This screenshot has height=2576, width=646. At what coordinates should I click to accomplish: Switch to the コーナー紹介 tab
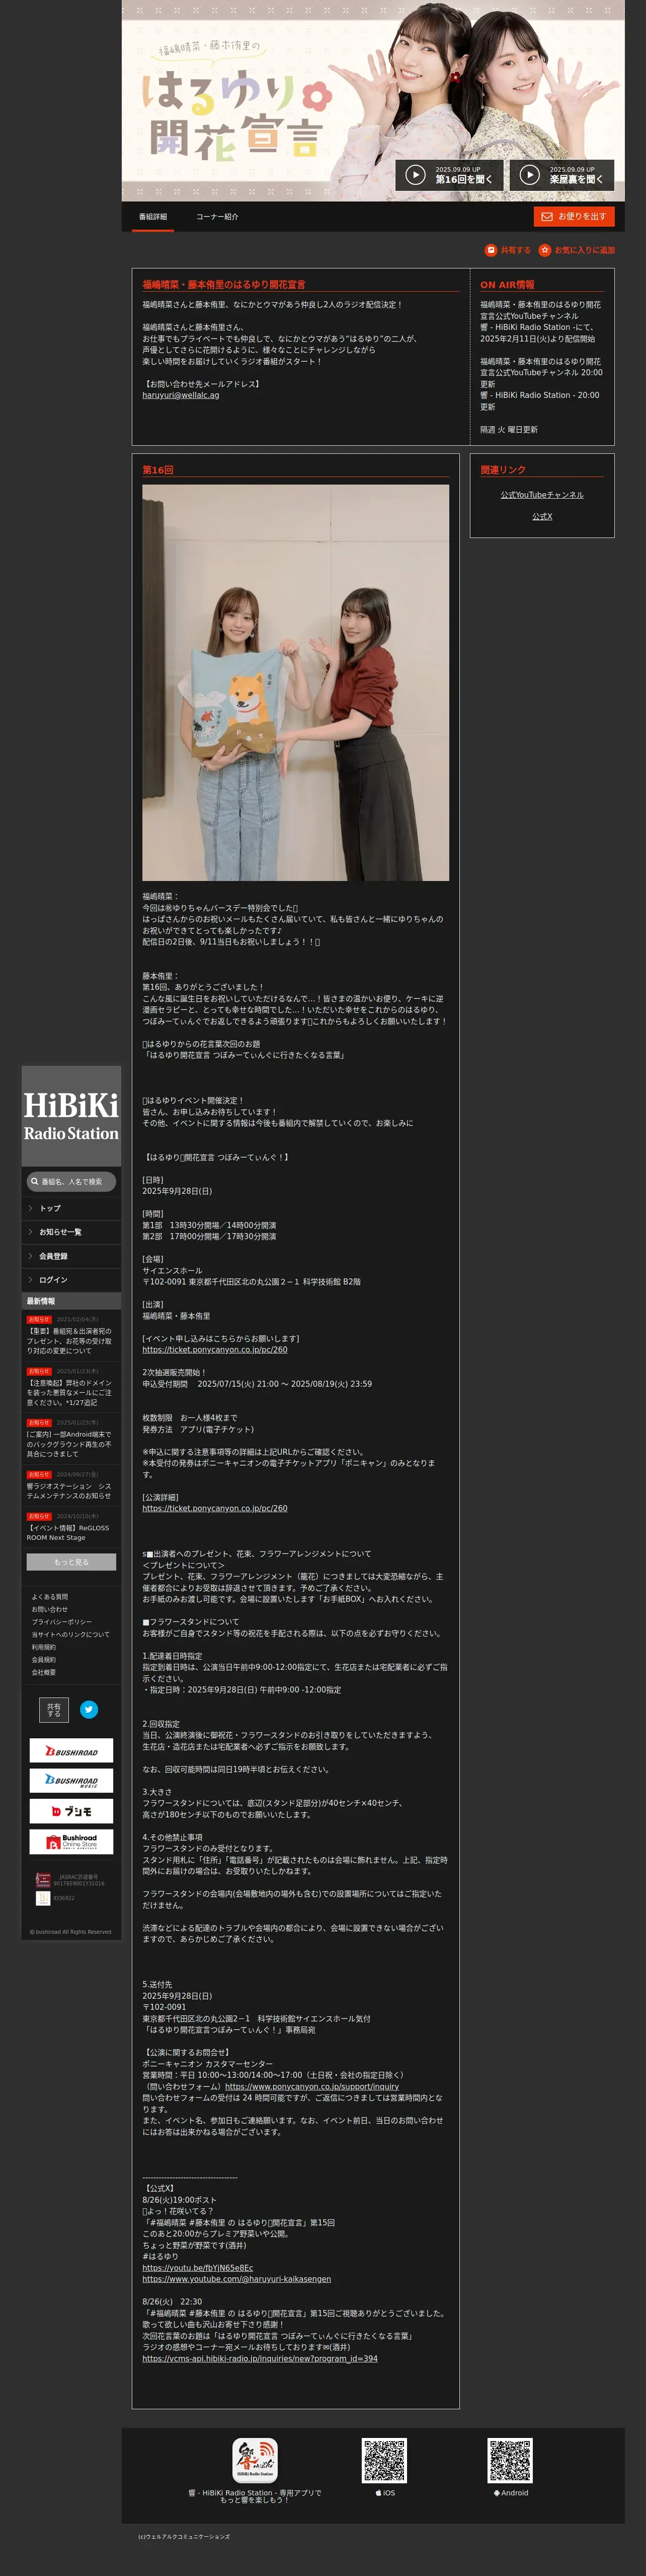tap(217, 217)
